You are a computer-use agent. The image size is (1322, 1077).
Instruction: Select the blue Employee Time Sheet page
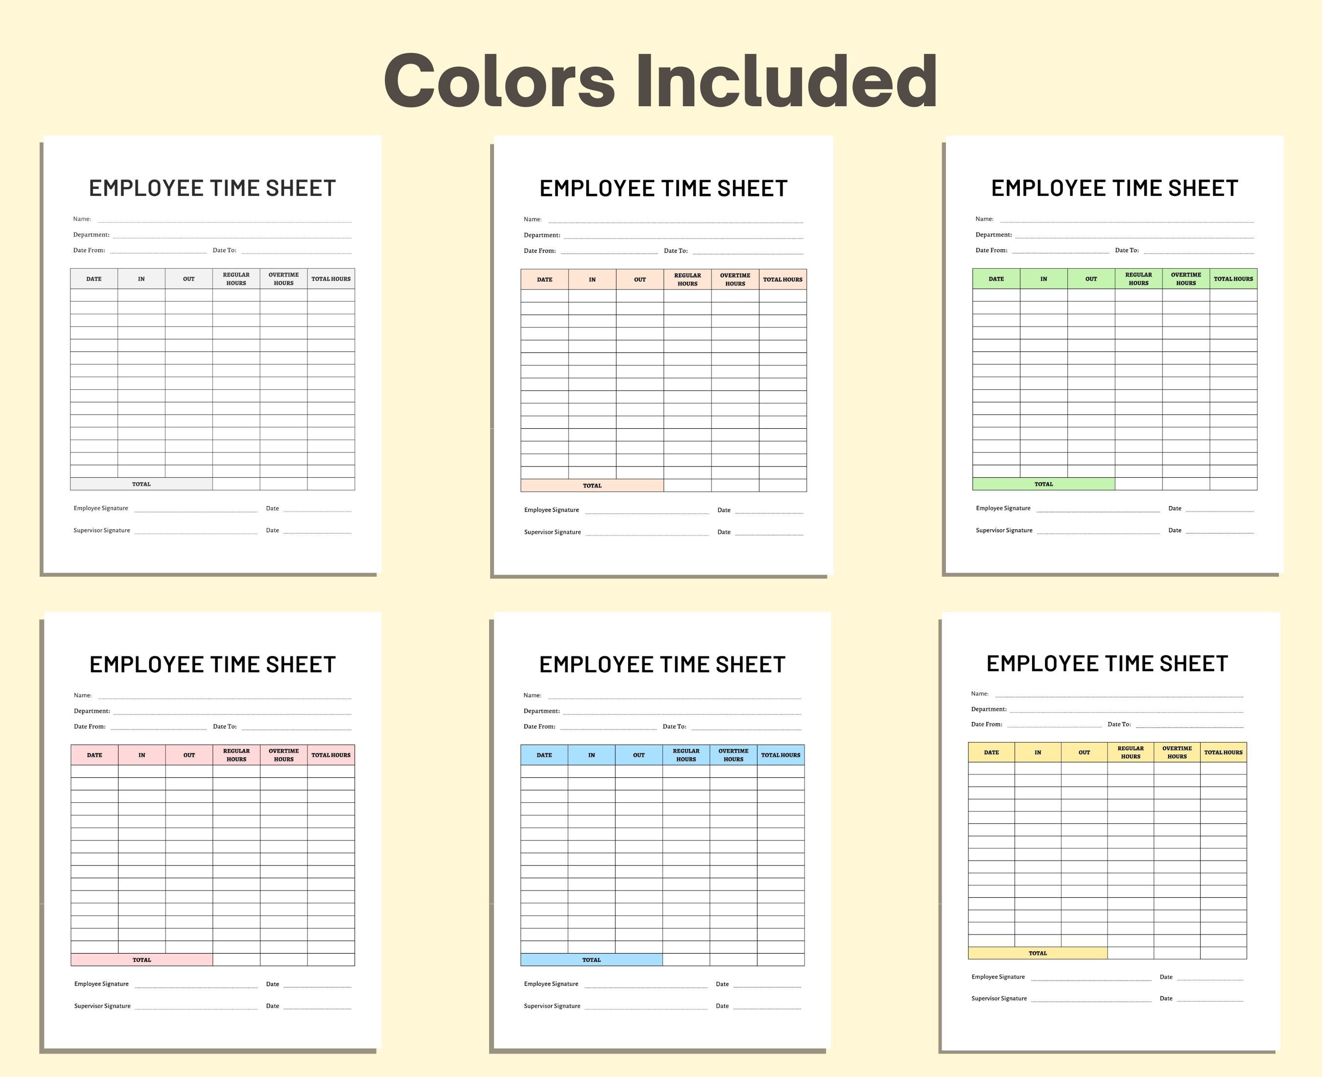662,831
